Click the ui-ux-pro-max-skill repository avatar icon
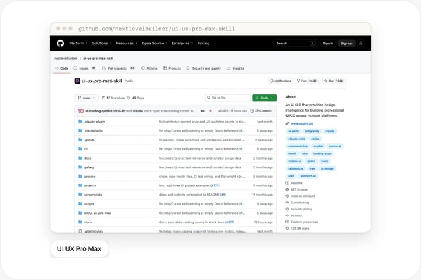Viewport: 421px width, 280px height. [x=77, y=81]
